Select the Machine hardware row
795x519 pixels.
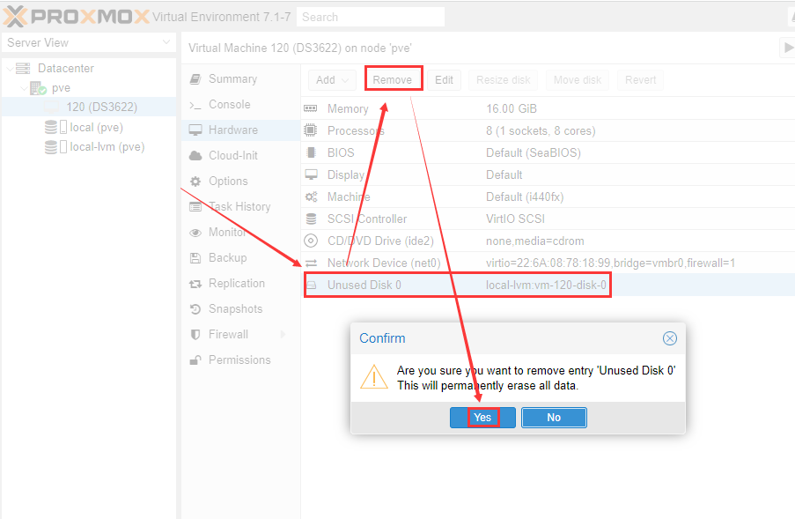pyautogui.click(x=548, y=196)
